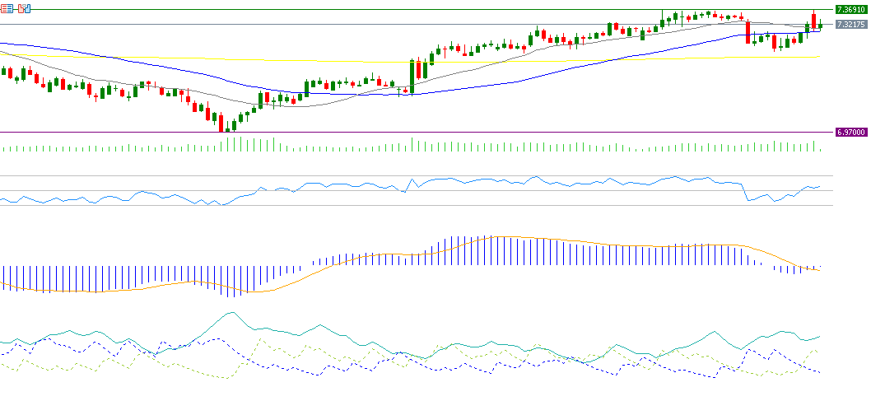Select the solid teal ADX line peak
This screenshot has width=871, height=401.
(x=232, y=313)
